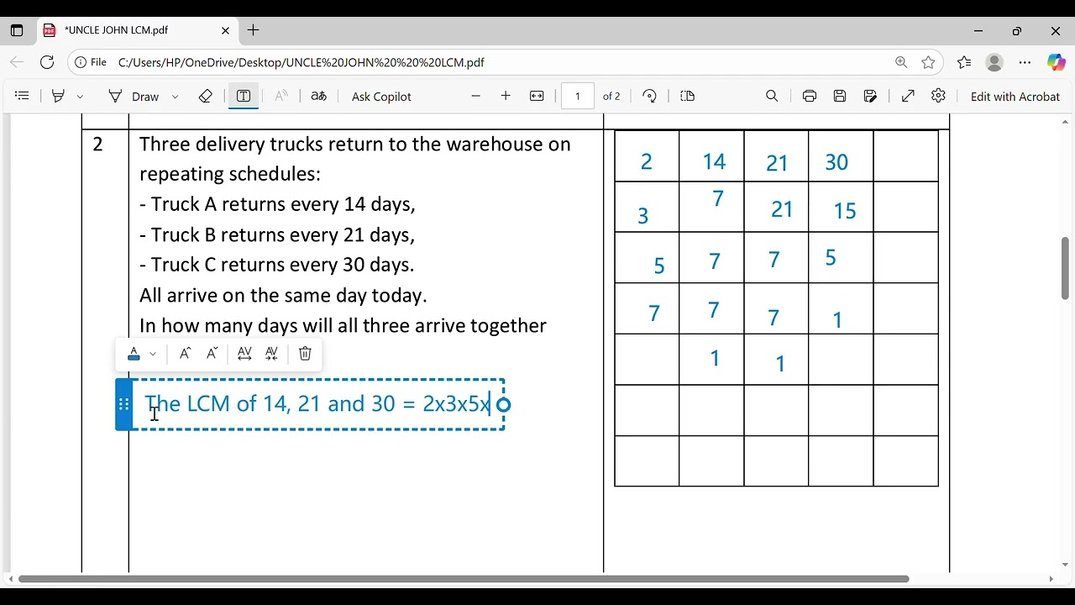The width and height of the screenshot is (1075, 605).
Task: Delete the text box
Action: (305, 354)
